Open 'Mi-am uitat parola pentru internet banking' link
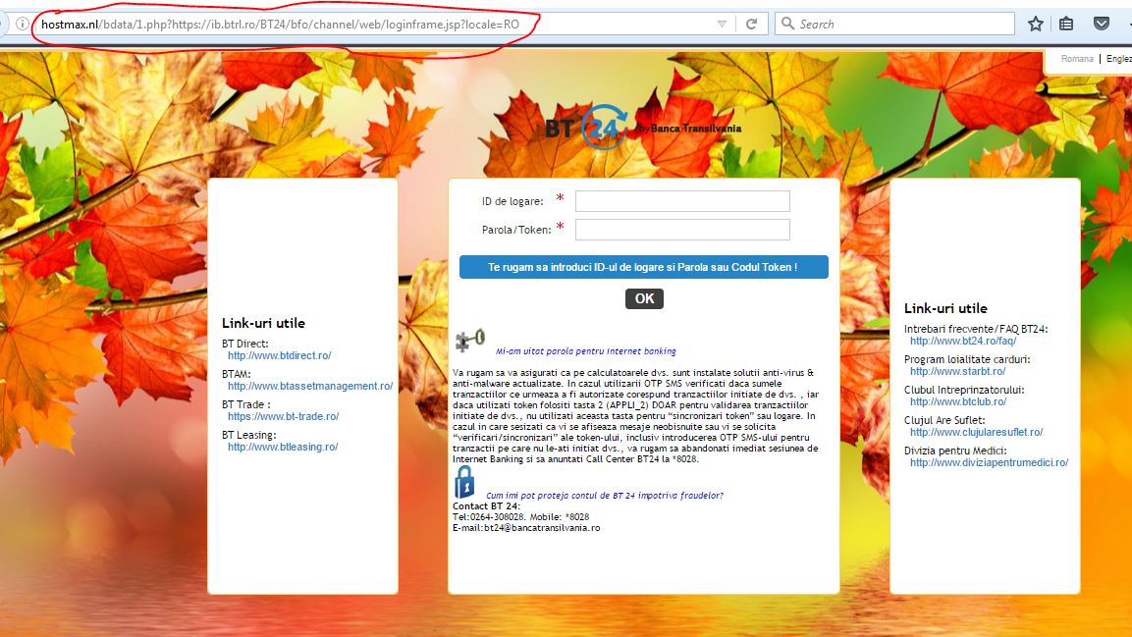The width and height of the screenshot is (1132, 637). tap(585, 351)
